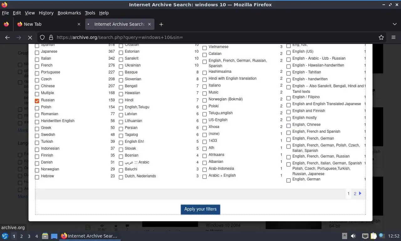The width and height of the screenshot is (401, 241).
Task: Open Firefox View pinned icon
Action: pyautogui.click(x=6, y=24)
